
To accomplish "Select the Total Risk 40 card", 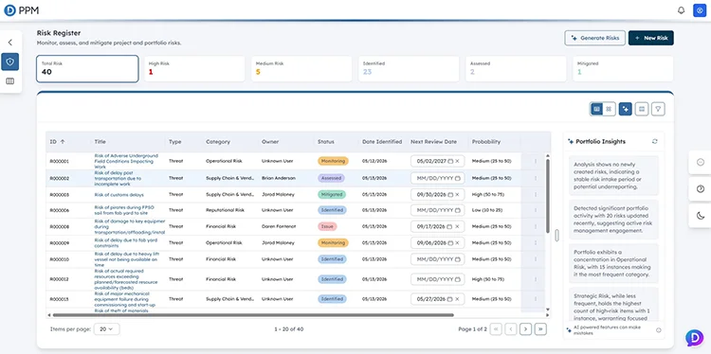I will (87, 69).
